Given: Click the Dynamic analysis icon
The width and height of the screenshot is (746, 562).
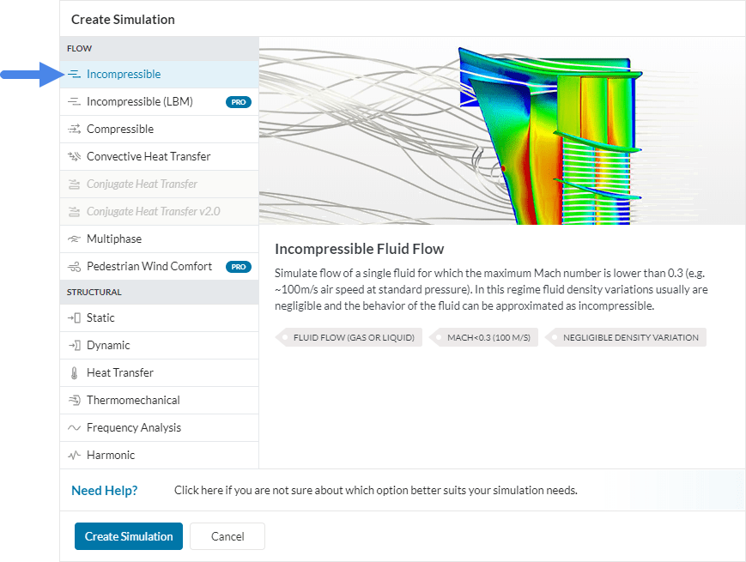Looking at the screenshot, I should coord(73,345).
